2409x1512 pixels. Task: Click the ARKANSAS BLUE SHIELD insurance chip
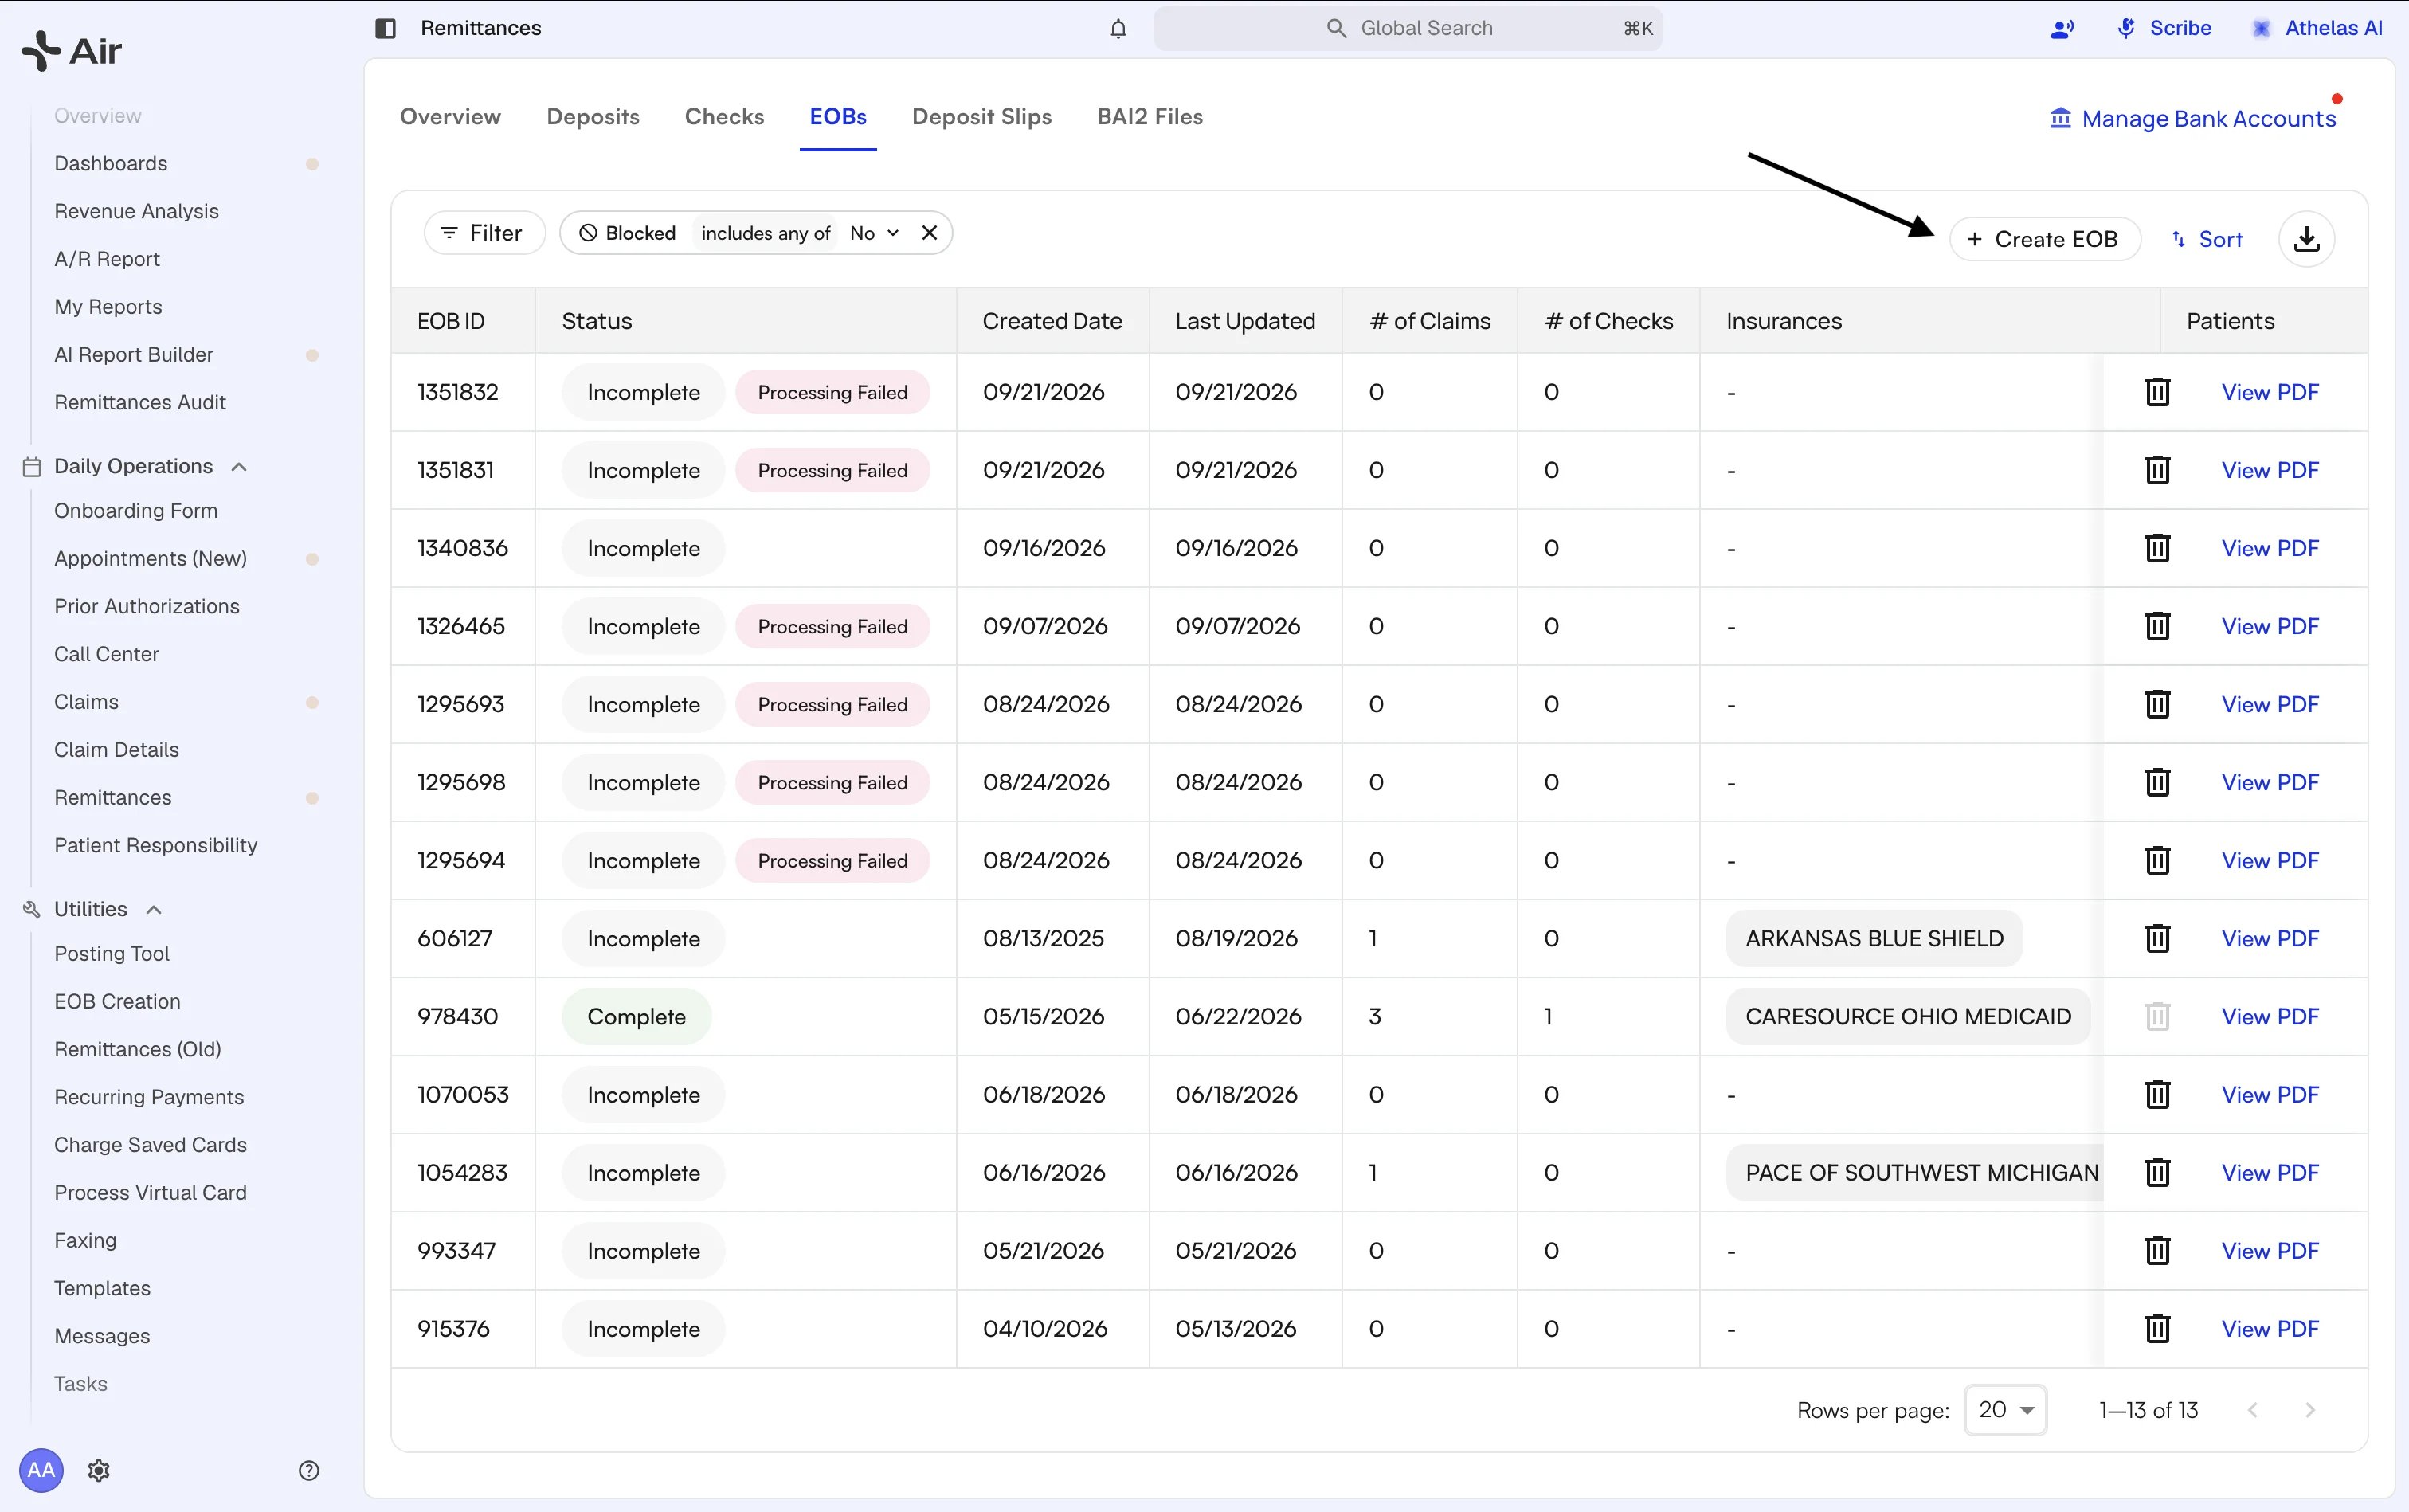(1874, 938)
